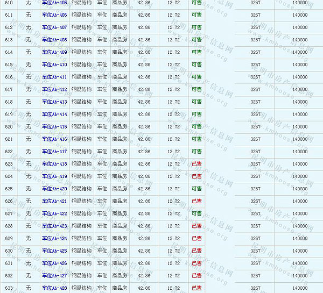The height and width of the screenshot is (293, 323).
Task: Click the row number 630 cell
Action: (9, 251)
